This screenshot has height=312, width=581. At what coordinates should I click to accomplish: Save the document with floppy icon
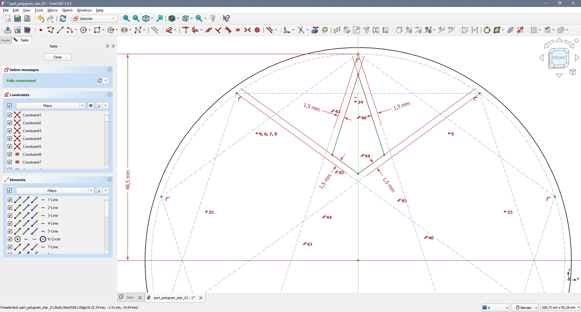click(x=27, y=18)
